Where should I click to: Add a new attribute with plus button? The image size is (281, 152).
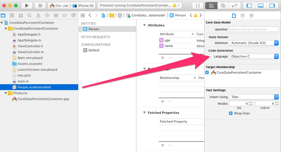163,58
